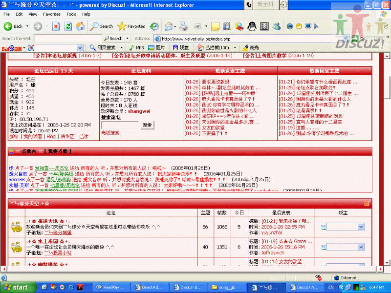391x293 pixels.
Task: Click the Search the Web input field
Action: [68, 39]
